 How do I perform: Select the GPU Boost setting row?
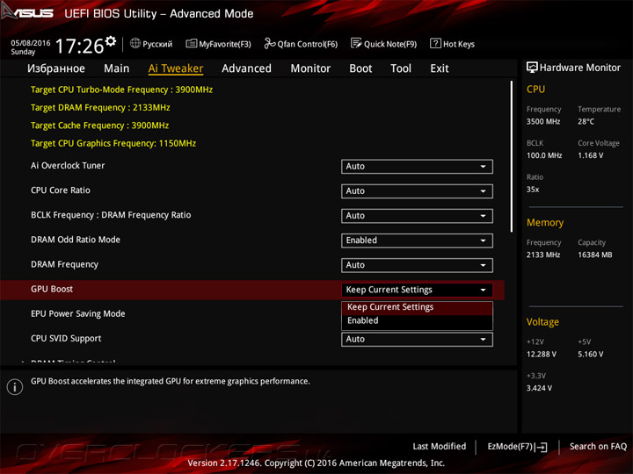[x=252, y=290]
